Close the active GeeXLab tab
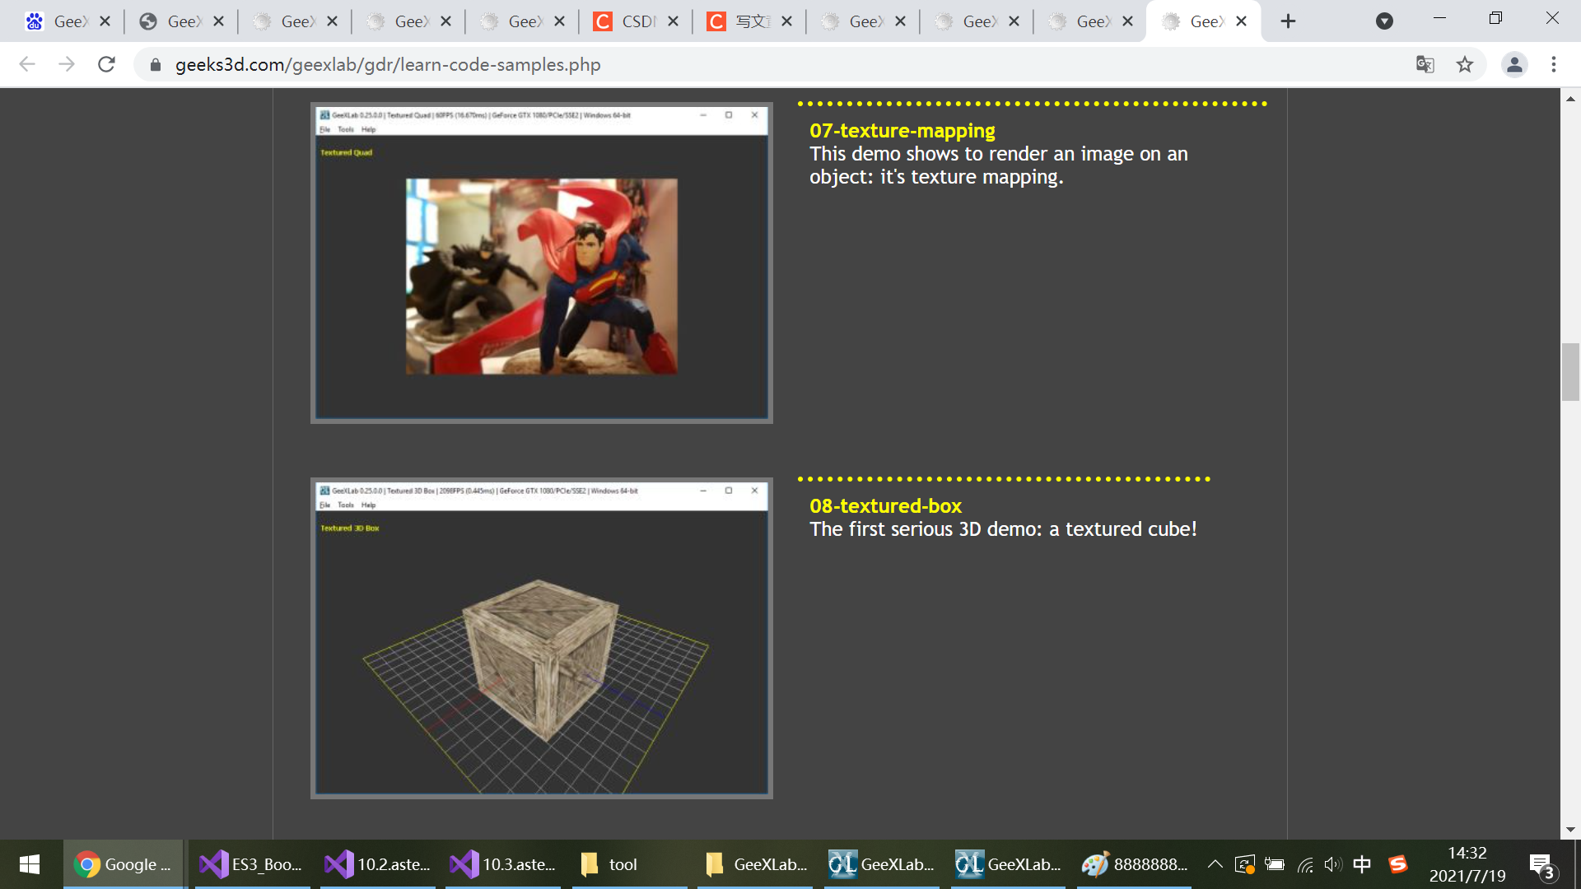Viewport: 1581px width, 889px height. point(1241,21)
